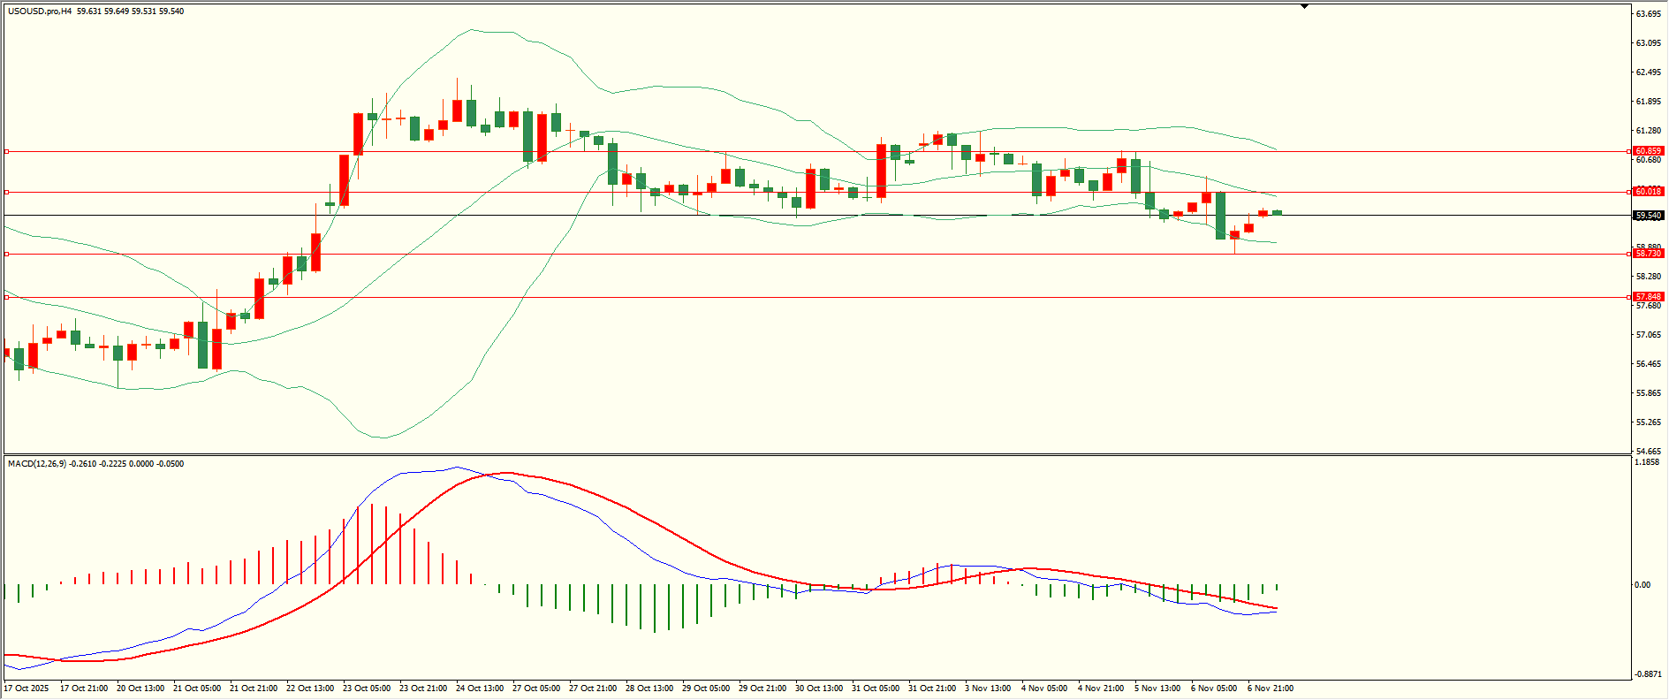Screen dimensions: 1669x700
Task: Click the left handle of the 58.730 line
Action: point(7,254)
